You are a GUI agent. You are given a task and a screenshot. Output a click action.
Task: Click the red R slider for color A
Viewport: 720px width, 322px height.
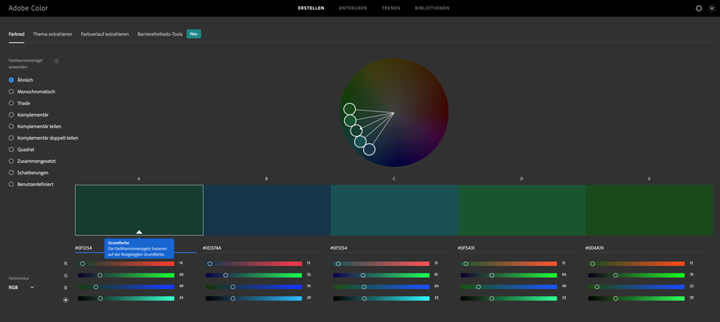coord(126,263)
